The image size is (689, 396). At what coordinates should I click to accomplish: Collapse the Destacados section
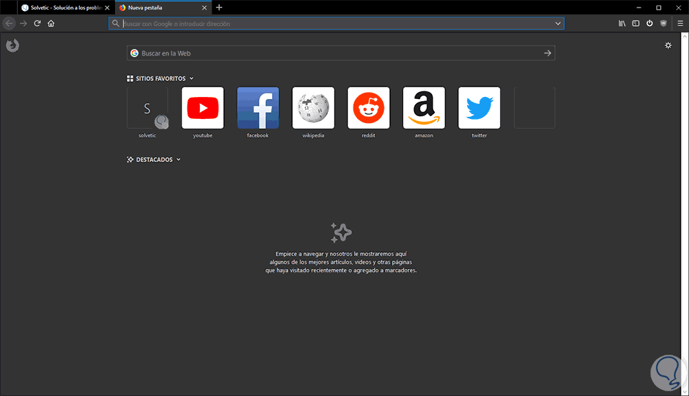click(x=178, y=159)
